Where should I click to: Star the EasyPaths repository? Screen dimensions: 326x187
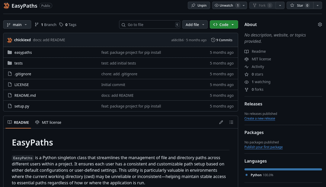coord(300,5)
